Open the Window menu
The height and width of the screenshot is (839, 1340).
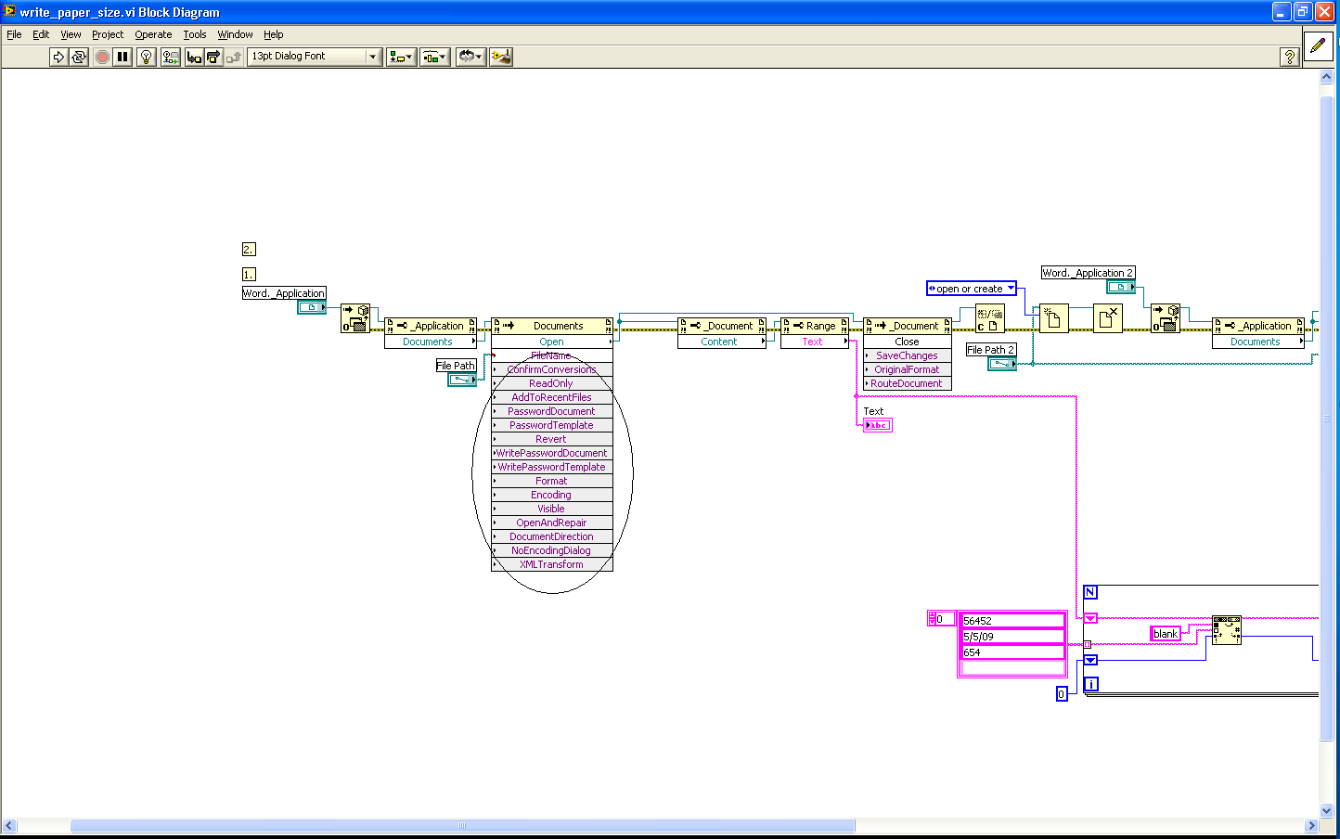click(235, 34)
